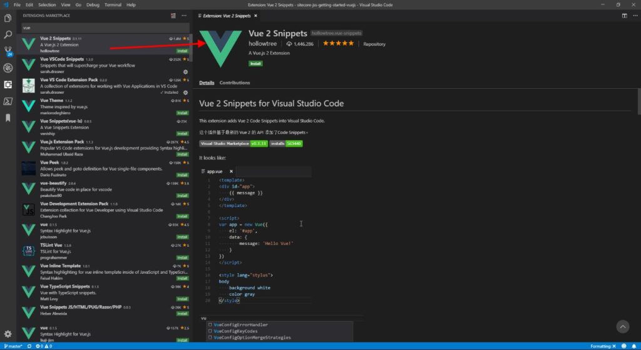The width and height of the screenshot is (641, 350).
Task: Synchronize changes icon in the status bar
Action: tap(29, 346)
